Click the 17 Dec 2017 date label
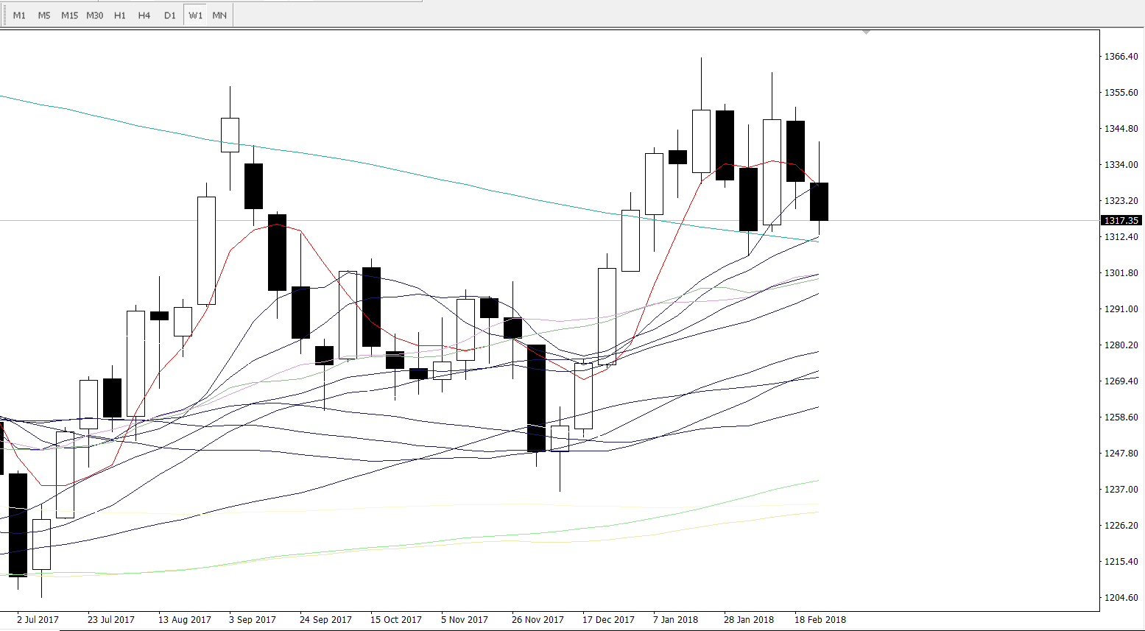 [x=607, y=619]
